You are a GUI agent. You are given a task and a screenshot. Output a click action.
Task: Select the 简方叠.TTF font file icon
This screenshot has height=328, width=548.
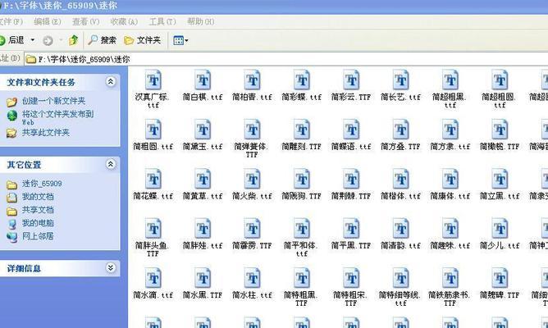401,130
